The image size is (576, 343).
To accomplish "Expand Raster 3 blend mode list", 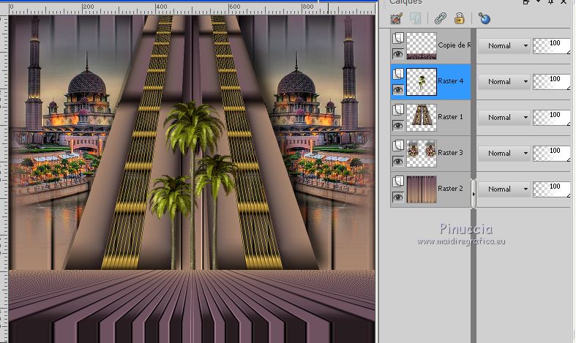I will click(504, 153).
